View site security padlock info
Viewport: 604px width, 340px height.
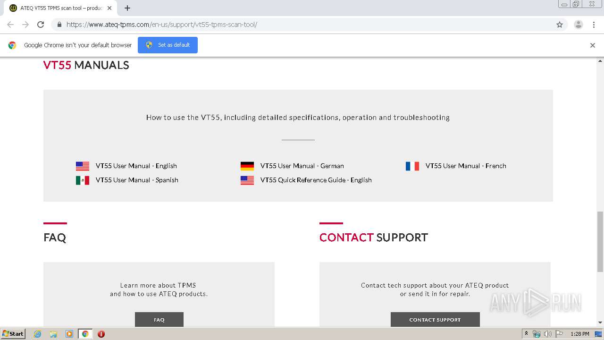(59, 25)
